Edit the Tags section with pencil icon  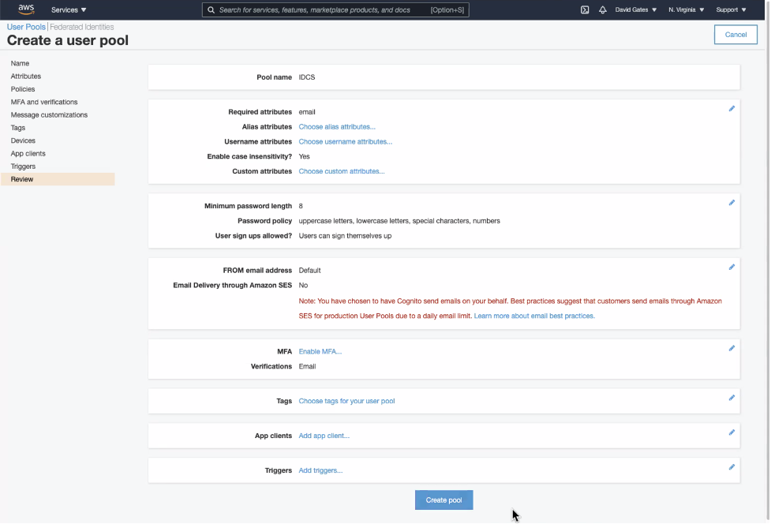(732, 398)
